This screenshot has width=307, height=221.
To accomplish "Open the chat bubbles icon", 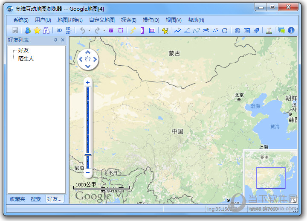I will coord(282,30).
